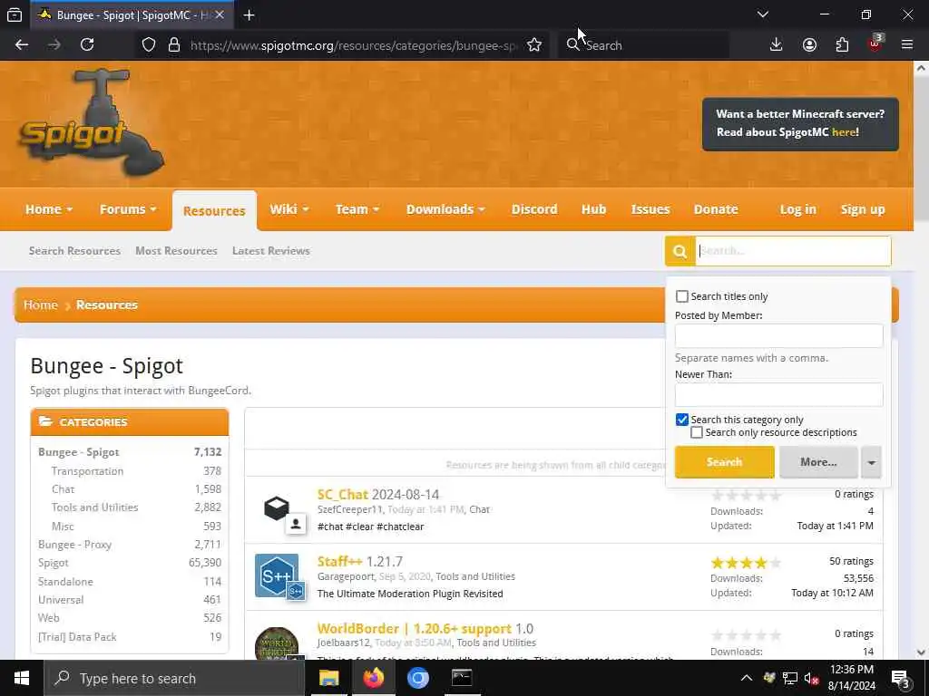Open the Hub nav item
This screenshot has width=929, height=696.
(593, 209)
